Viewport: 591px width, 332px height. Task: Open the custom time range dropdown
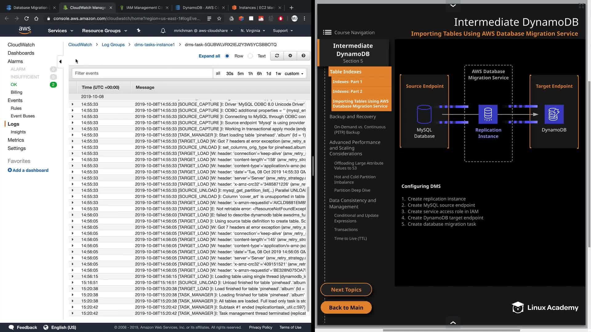point(294,73)
